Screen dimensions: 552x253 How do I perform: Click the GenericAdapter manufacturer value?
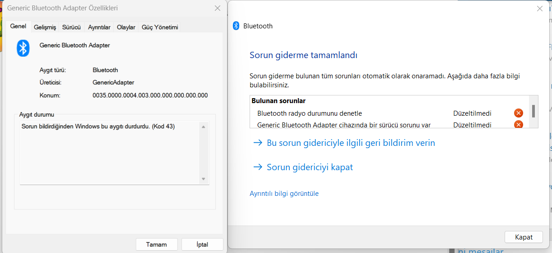point(113,82)
